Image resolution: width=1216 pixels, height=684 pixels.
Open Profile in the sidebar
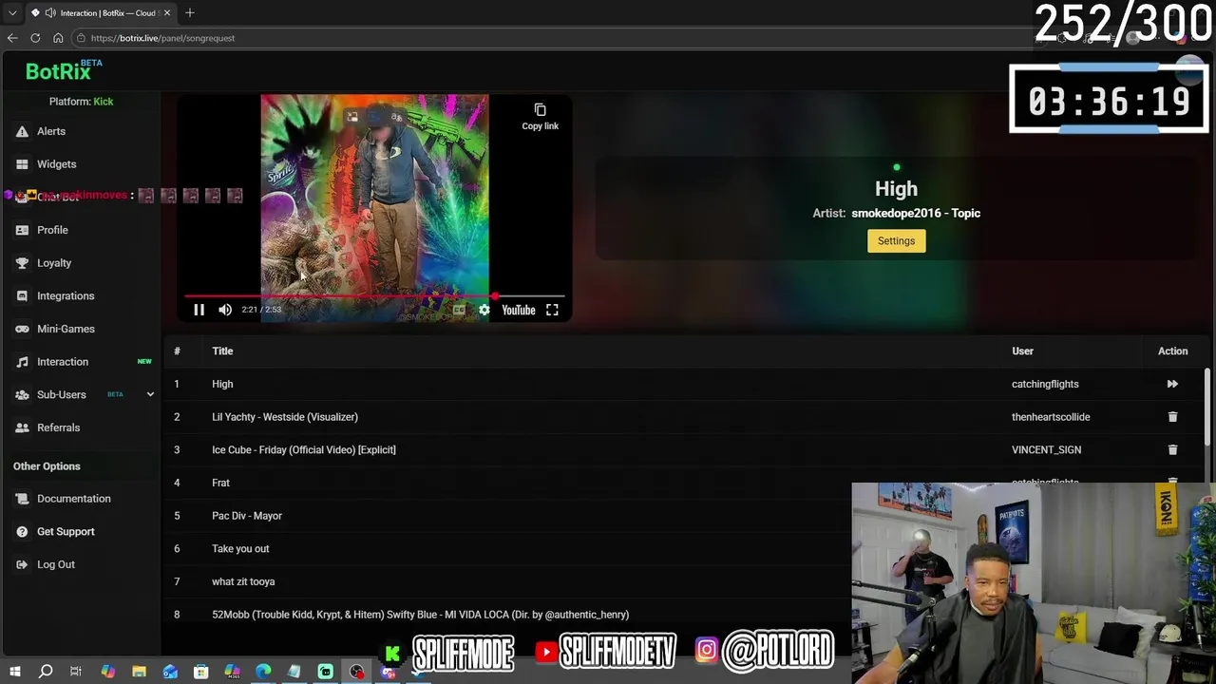click(52, 230)
